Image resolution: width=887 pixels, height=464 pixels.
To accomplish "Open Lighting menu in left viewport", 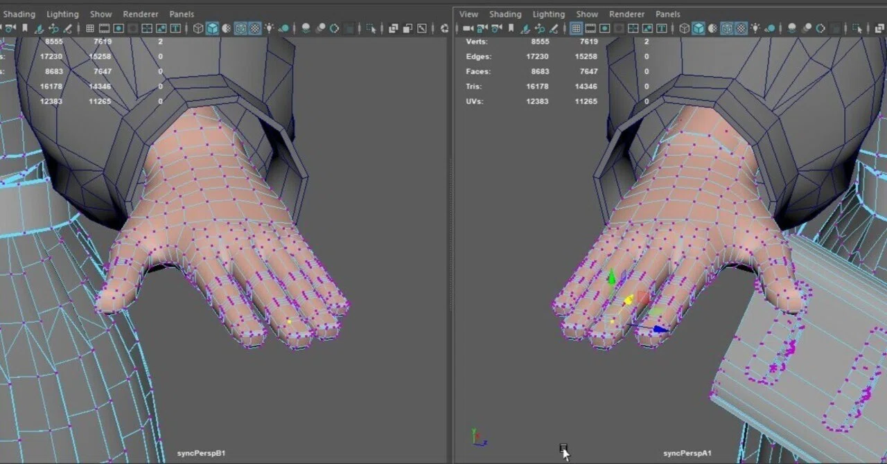I will pyautogui.click(x=62, y=14).
